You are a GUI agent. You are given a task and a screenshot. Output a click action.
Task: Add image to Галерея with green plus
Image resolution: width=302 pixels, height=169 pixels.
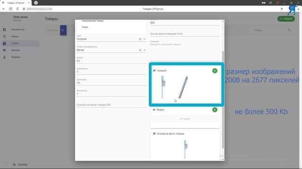215,71
